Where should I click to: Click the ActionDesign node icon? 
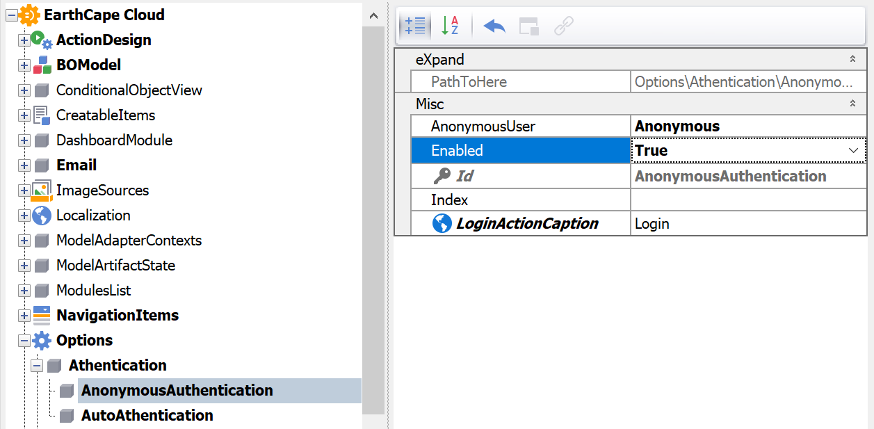click(42, 40)
